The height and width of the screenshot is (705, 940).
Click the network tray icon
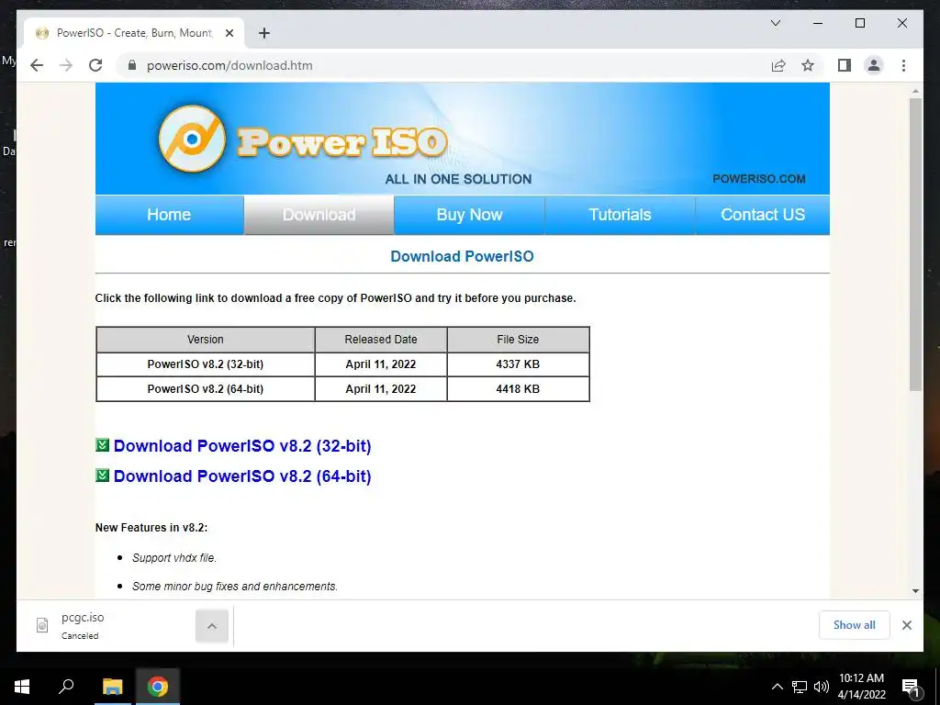800,687
